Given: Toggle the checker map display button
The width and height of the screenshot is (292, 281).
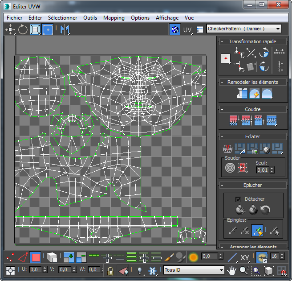Looking at the screenshot, I should click(175, 29).
